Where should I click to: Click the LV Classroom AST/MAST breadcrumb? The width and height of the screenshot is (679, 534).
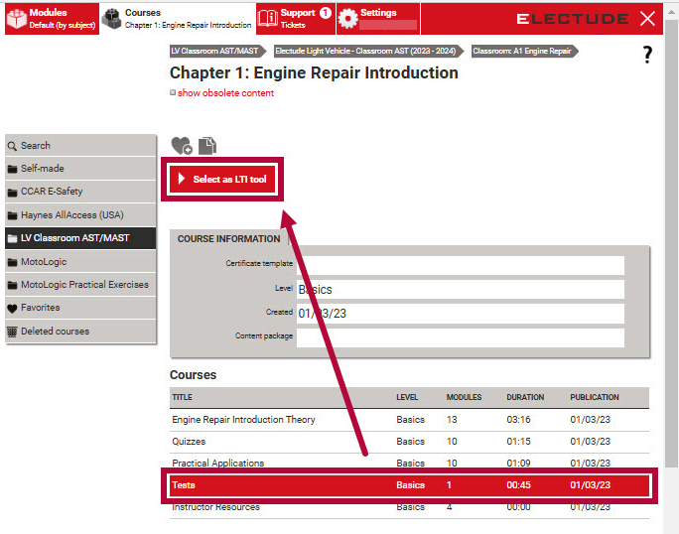coord(217,51)
